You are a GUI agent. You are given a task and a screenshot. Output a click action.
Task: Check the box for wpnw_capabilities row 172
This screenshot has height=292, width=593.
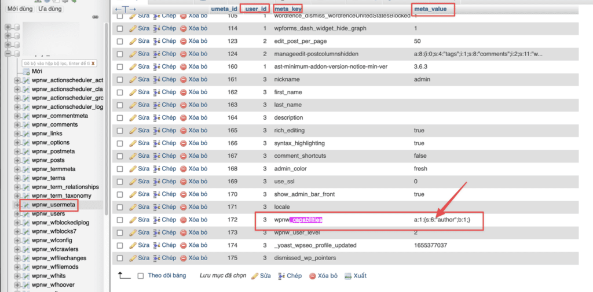tap(120, 220)
